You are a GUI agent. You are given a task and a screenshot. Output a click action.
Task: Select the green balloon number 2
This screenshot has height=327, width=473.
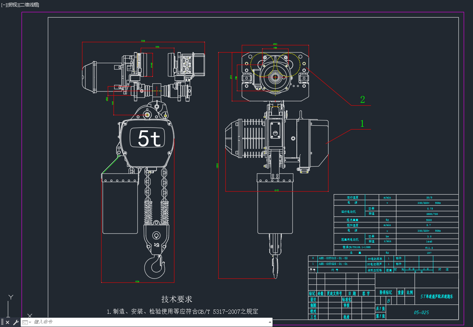click(x=362, y=100)
